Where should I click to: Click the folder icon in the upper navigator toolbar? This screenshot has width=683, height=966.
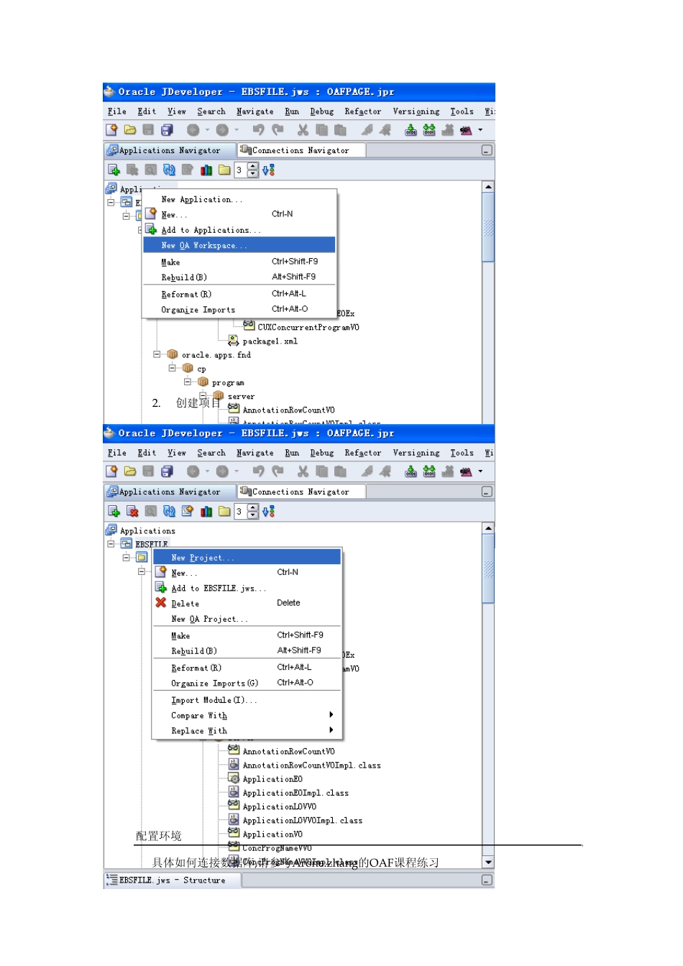(x=224, y=170)
